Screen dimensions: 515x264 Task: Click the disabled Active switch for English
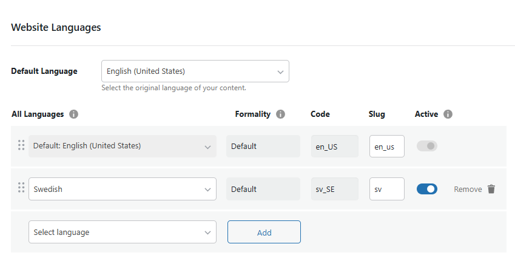427,146
